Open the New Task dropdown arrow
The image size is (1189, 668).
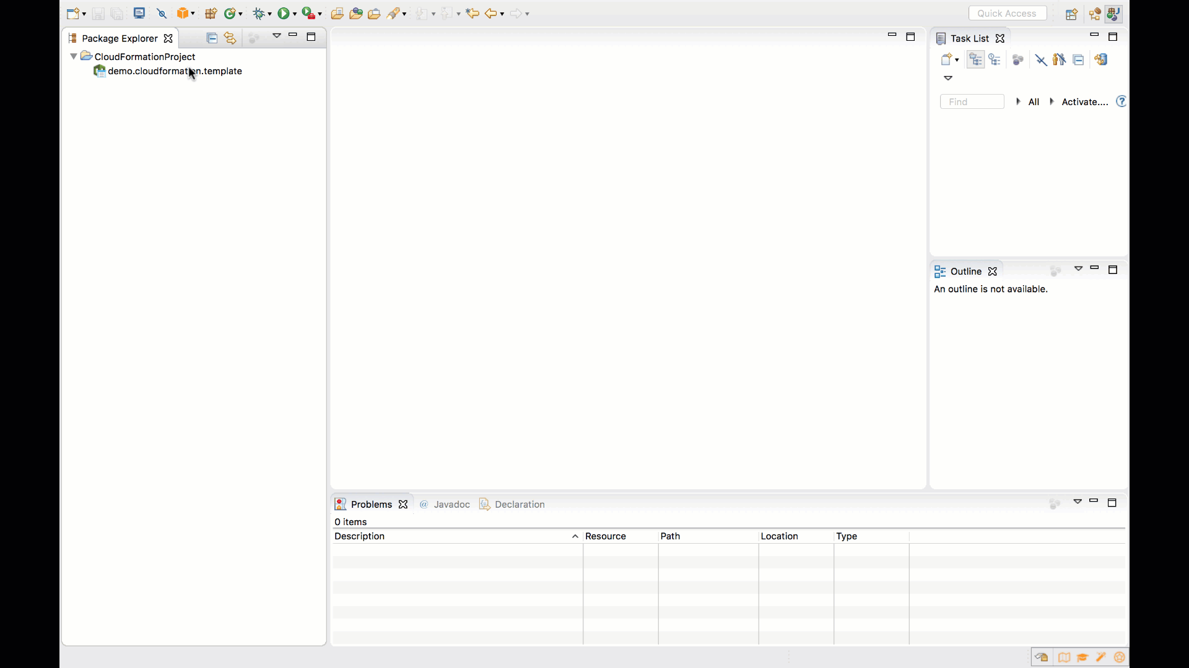[x=957, y=61]
